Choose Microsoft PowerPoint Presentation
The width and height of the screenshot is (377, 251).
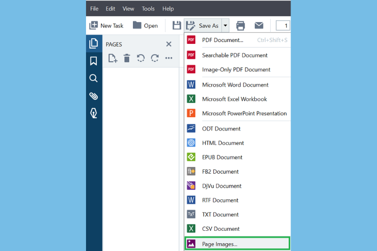click(x=237, y=113)
